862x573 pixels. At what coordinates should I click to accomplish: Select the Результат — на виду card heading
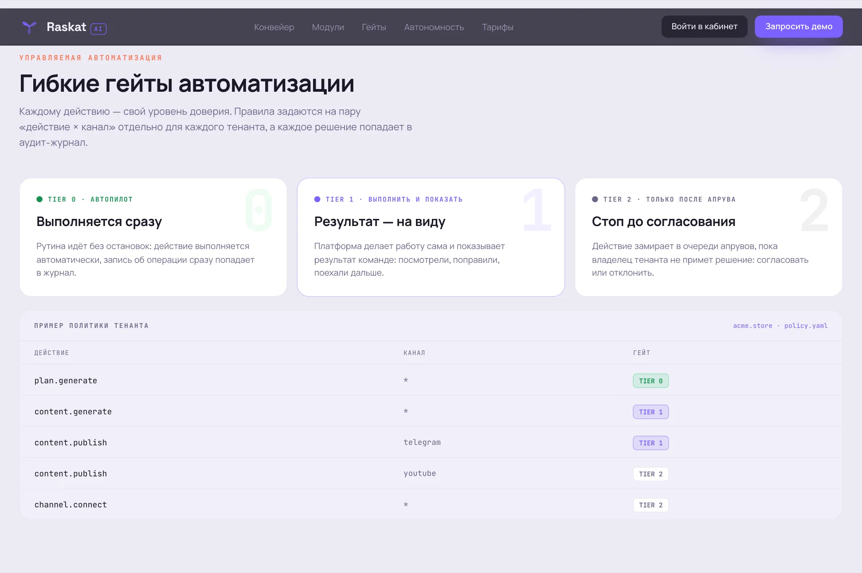pyautogui.click(x=380, y=222)
